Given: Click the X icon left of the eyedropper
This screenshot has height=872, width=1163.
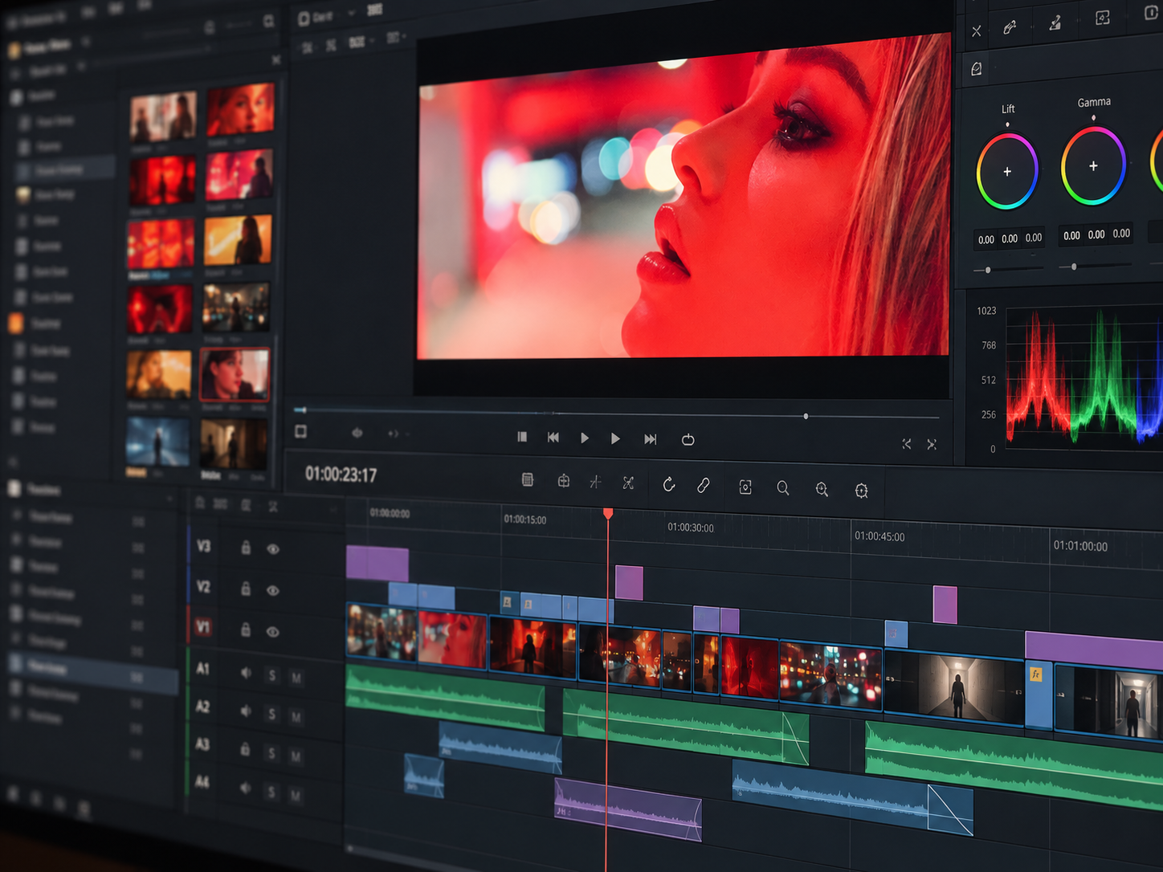Looking at the screenshot, I should (977, 31).
